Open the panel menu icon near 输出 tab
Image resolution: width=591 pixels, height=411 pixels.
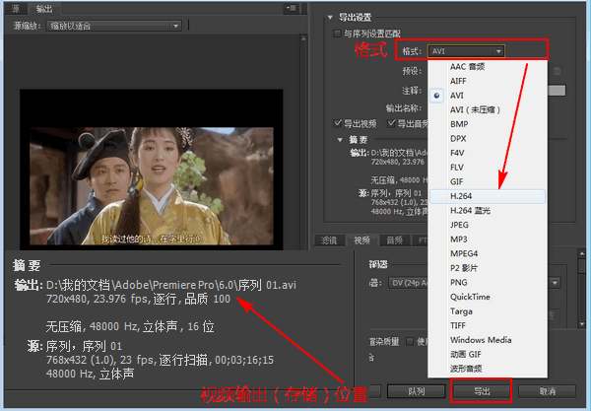coord(291,8)
